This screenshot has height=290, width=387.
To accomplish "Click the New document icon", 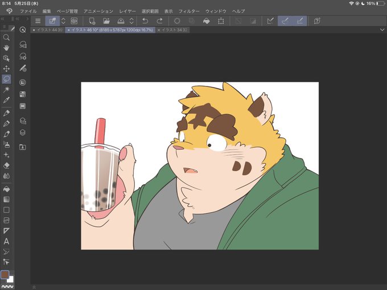I will [92, 21].
